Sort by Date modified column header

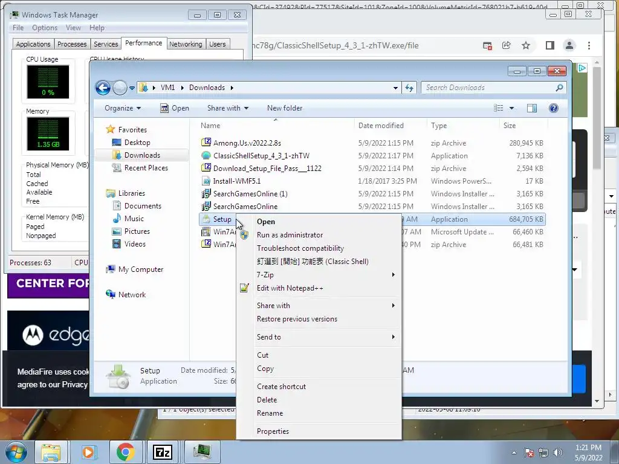(381, 126)
